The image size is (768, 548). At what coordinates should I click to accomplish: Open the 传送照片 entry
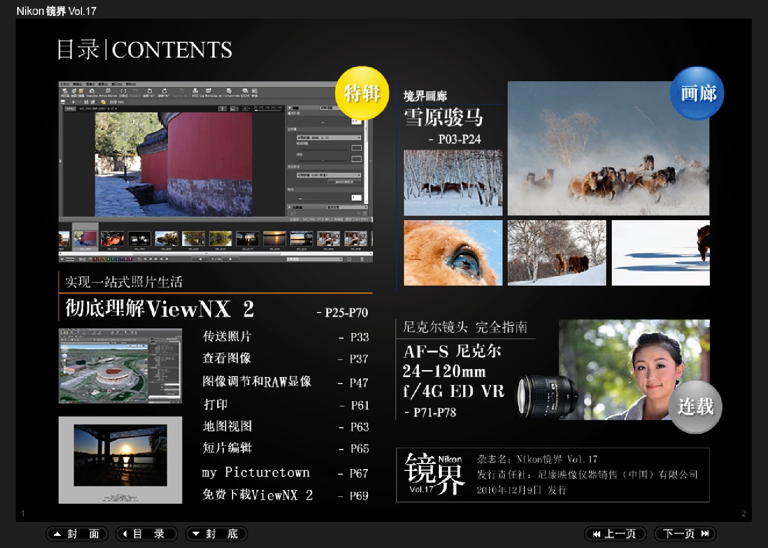[227, 336]
